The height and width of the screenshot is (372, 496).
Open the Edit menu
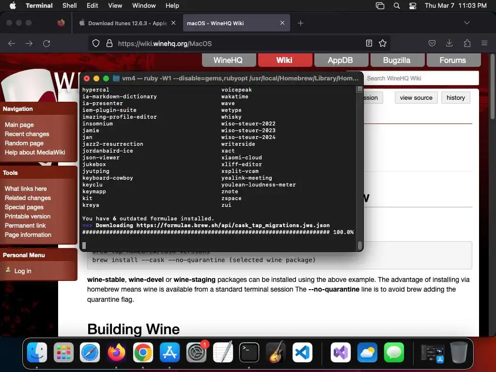(93, 5)
